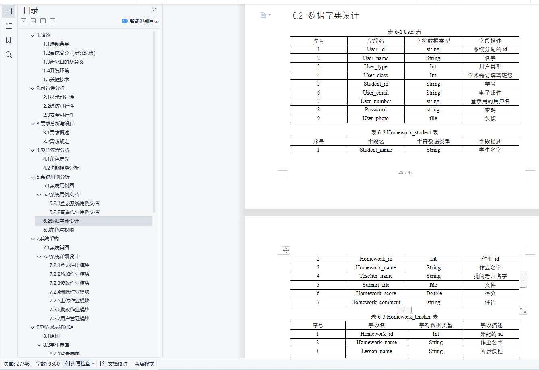Select 1.5关键技术 in outline
The width and height of the screenshot is (539, 370).
coord(56,80)
